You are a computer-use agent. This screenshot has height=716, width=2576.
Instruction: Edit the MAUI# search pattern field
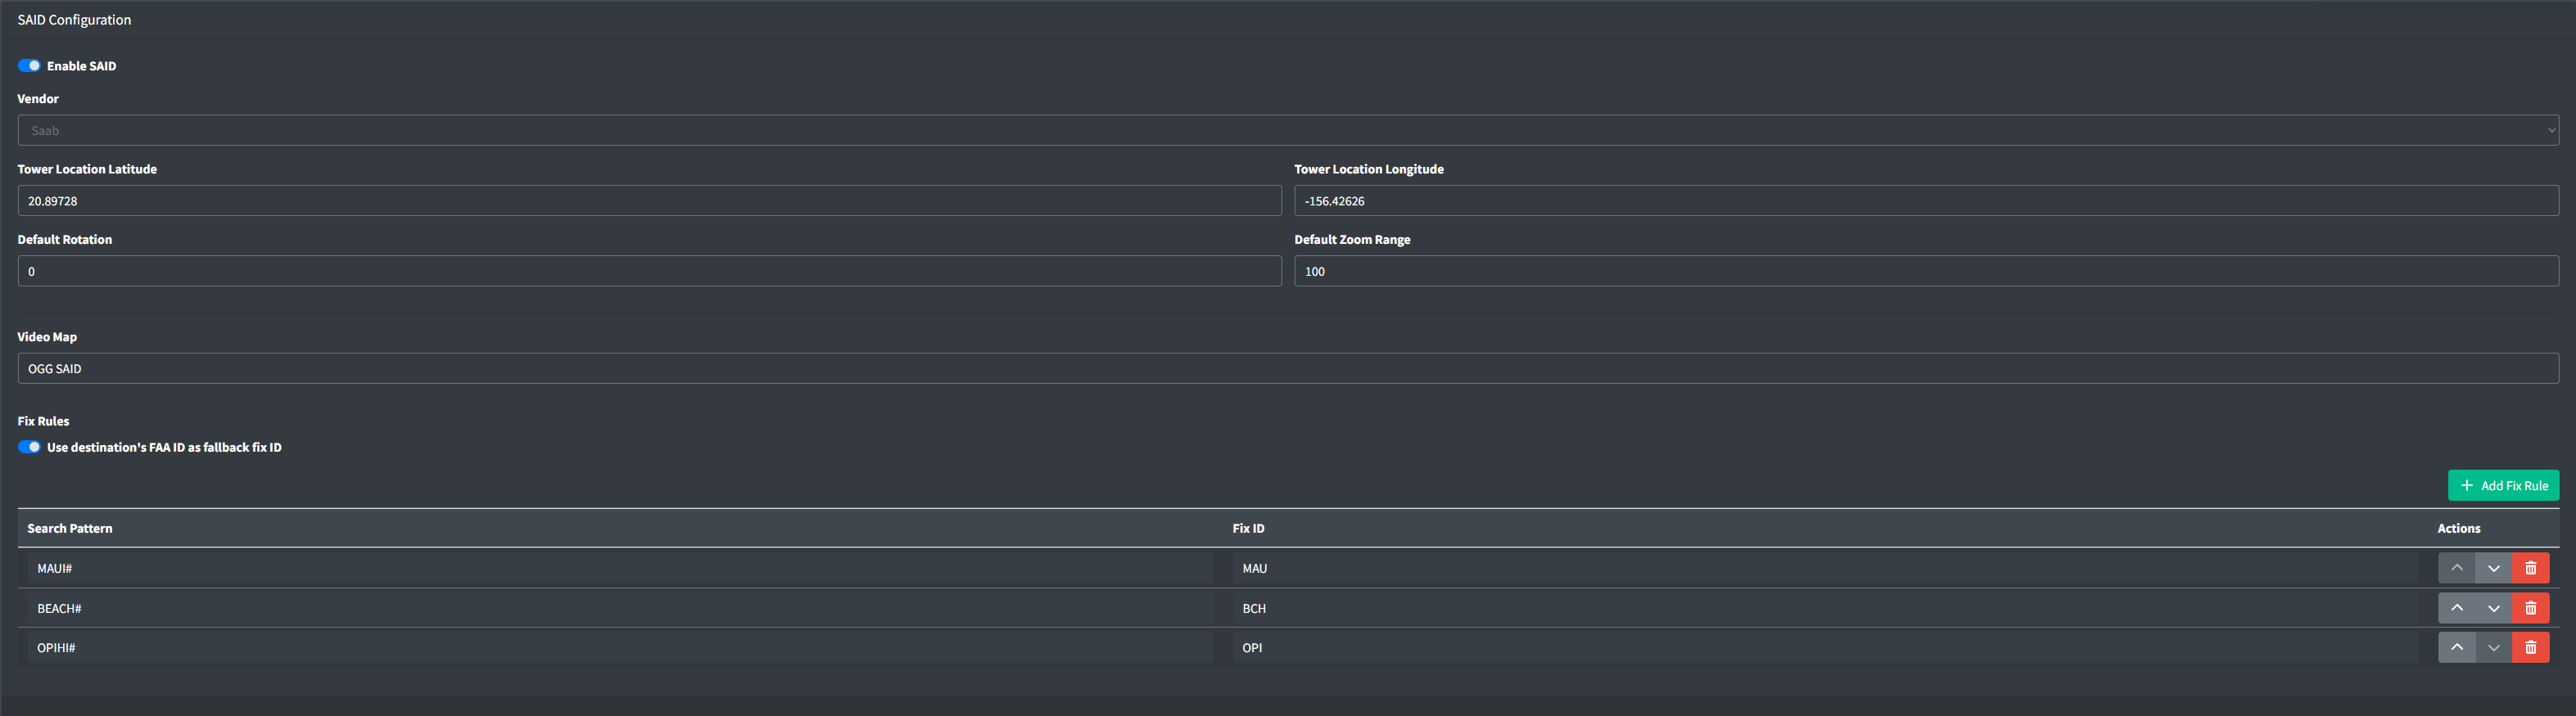click(x=620, y=568)
